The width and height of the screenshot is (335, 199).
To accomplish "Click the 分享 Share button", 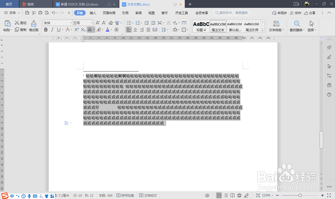I will pyautogui.click(x=310, y=13).
